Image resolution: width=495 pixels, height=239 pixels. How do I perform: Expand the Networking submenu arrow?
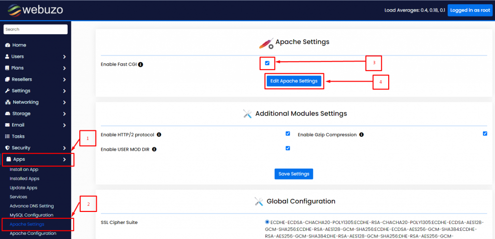coord(64,102)
